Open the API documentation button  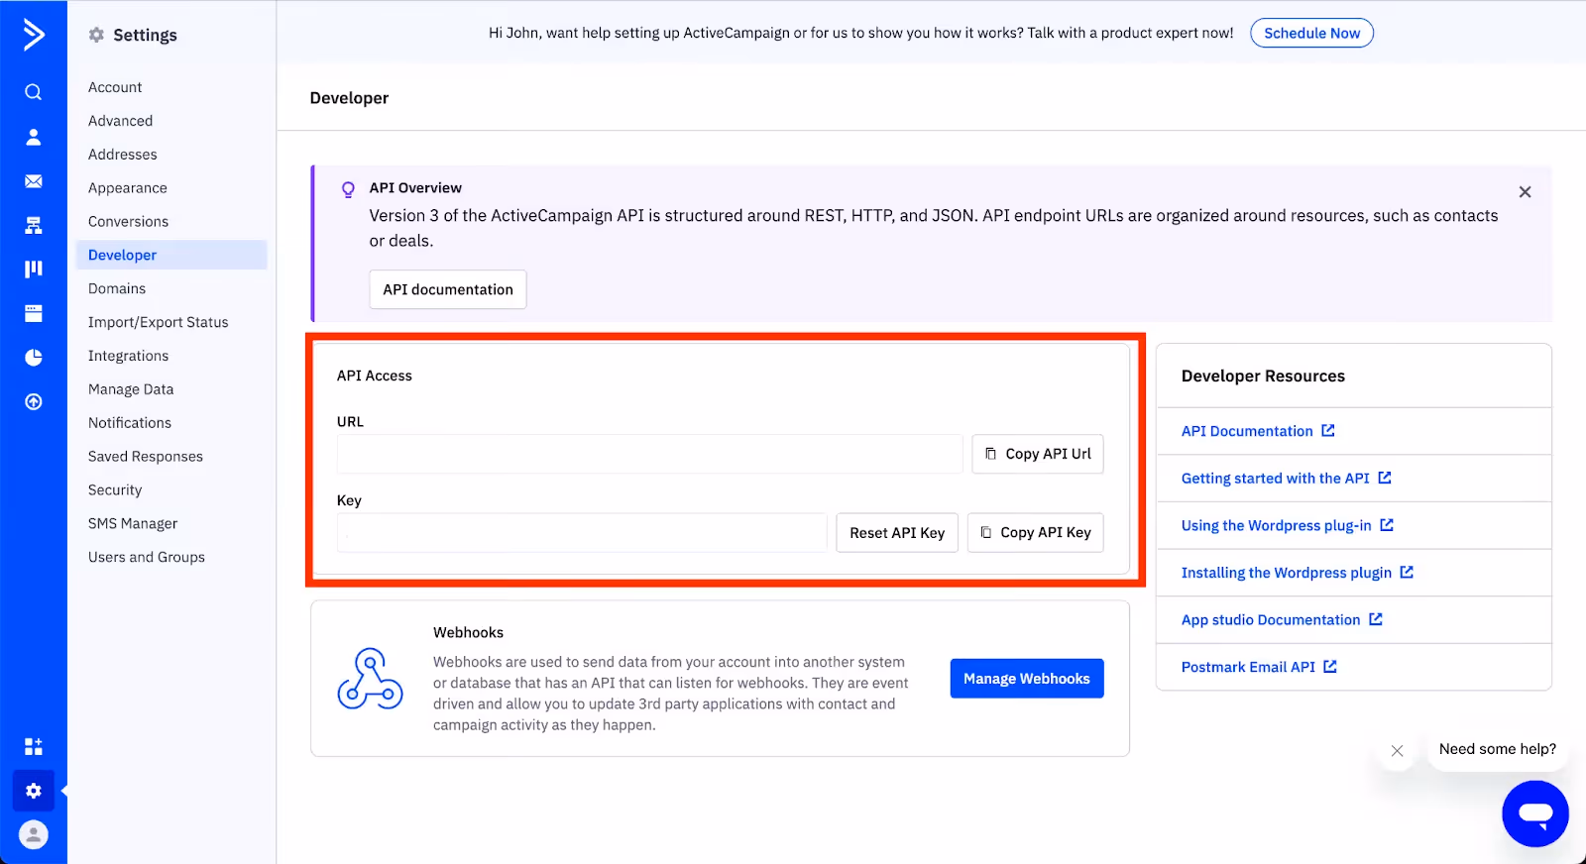(448, 289)
